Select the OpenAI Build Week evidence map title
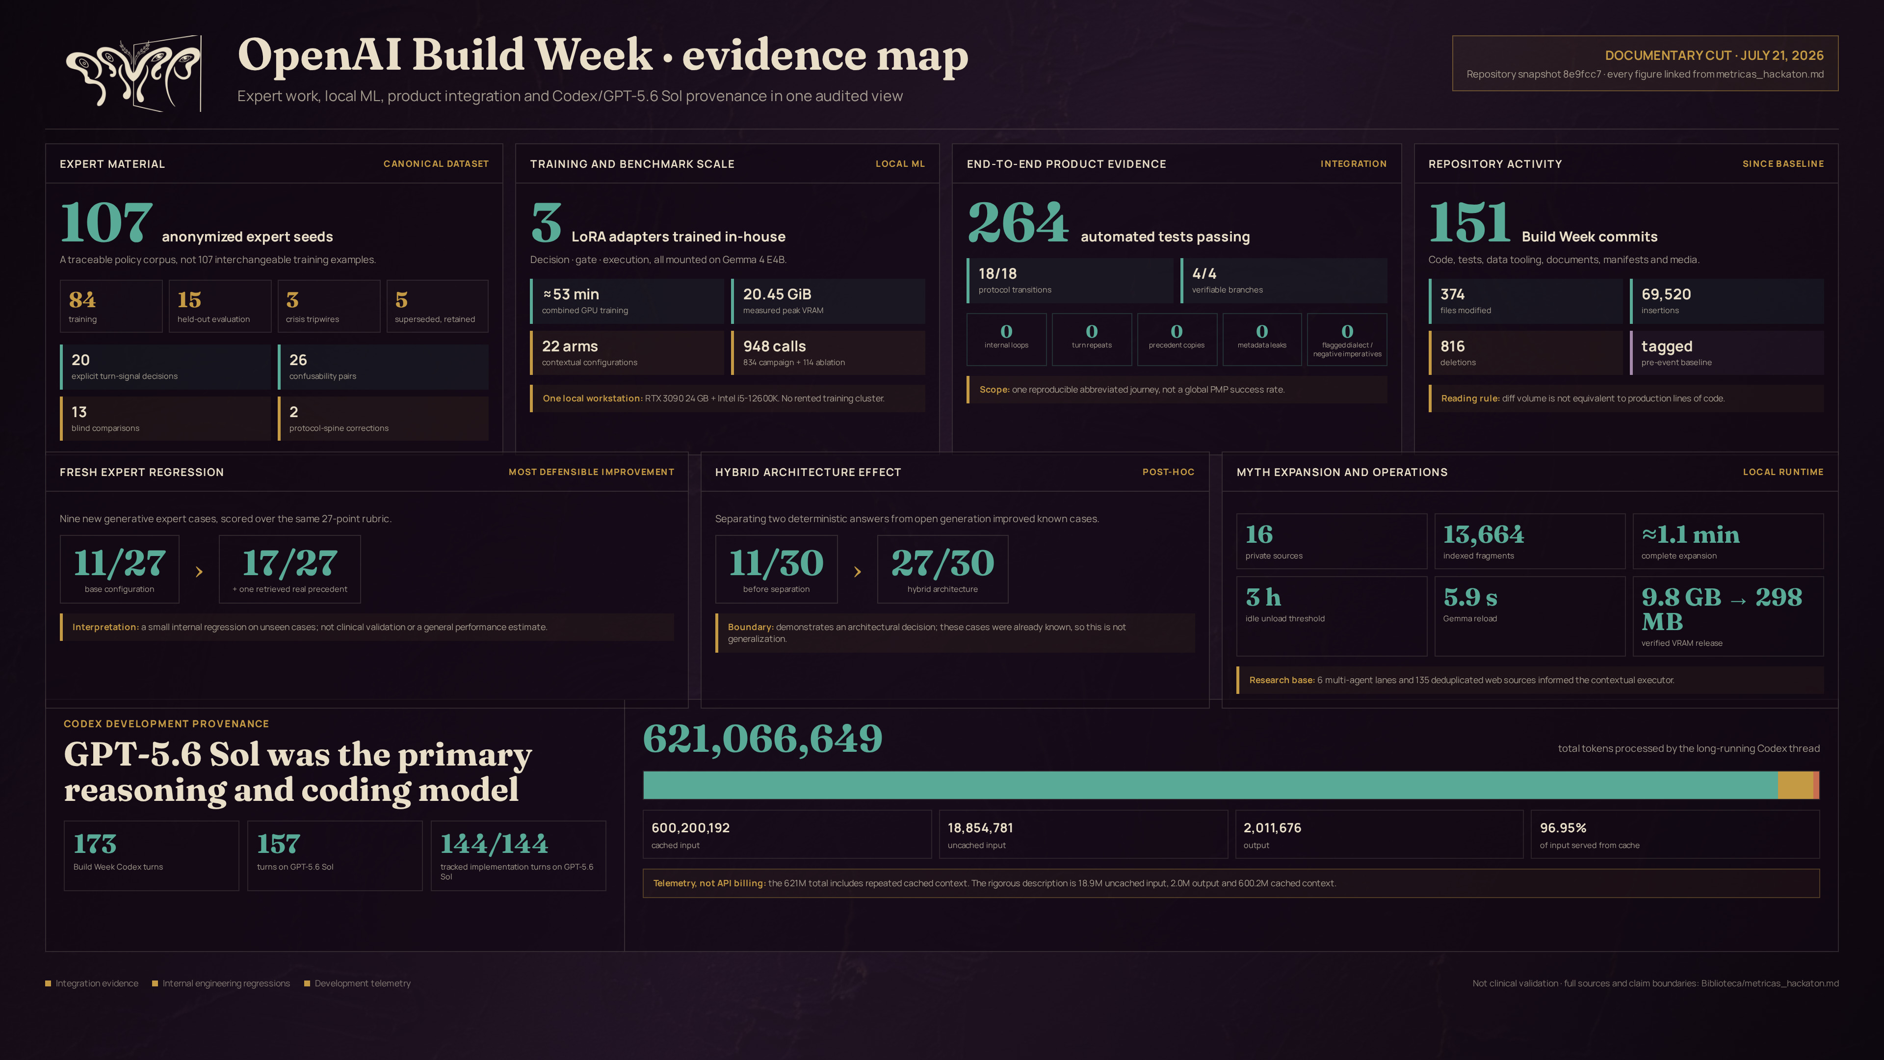Viewport: 1884px width, 1060px height. tap(602, 55)
